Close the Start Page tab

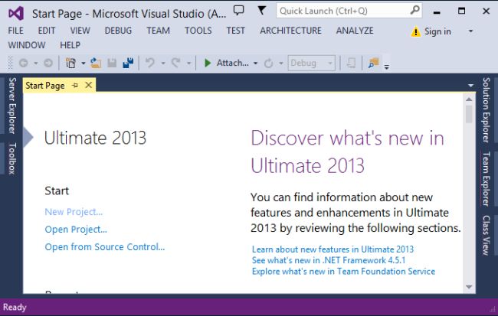coord(89,85)
